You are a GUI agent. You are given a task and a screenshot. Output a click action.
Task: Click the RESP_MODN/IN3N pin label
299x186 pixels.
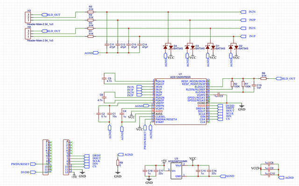pyautogui.click(x=193, y=81)
